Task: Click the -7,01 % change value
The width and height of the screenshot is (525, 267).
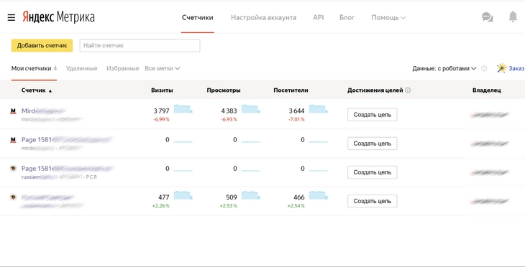Action: [x=296, y=119]
